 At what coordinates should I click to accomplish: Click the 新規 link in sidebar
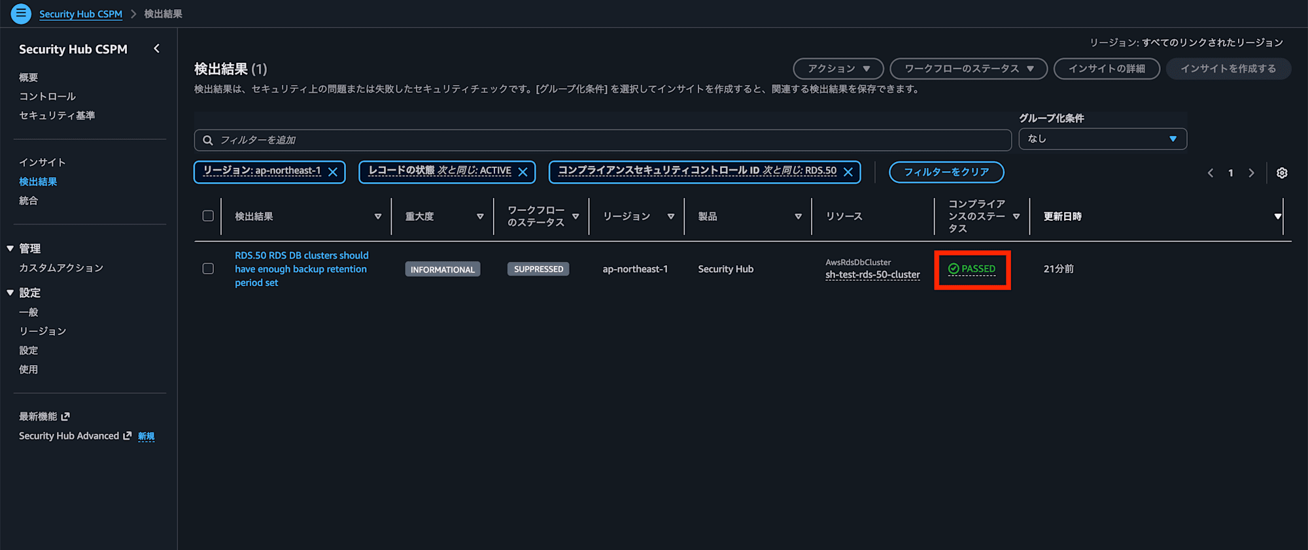click(146, 436)
